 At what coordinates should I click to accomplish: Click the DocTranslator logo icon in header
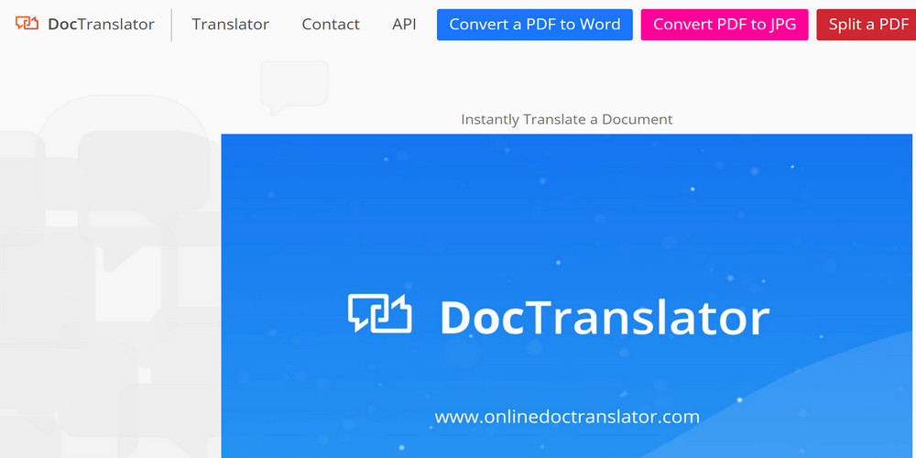click(27, 24)
